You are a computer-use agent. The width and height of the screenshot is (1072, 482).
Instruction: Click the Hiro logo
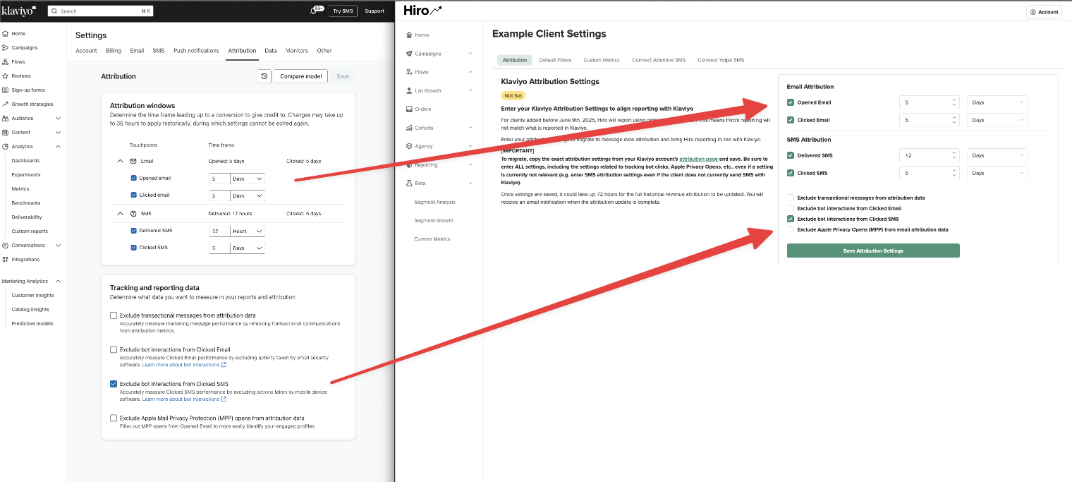423,11
